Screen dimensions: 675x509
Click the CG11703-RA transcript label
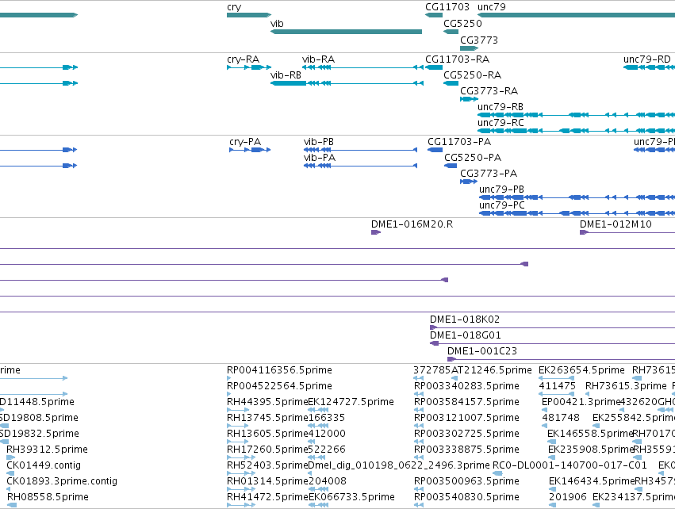click(457, 59)
